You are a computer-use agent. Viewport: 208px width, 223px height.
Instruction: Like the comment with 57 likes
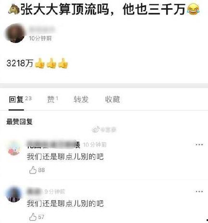pos(33,217)
